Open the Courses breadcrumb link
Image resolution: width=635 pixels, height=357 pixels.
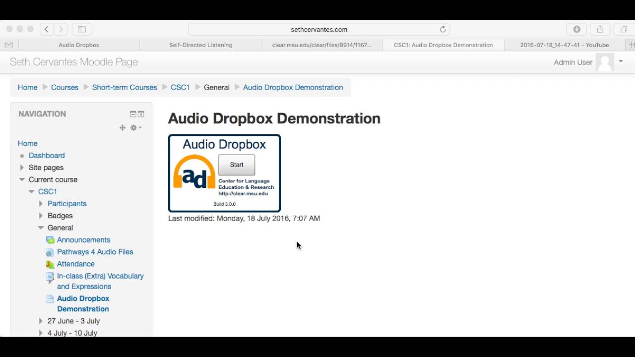64,87
